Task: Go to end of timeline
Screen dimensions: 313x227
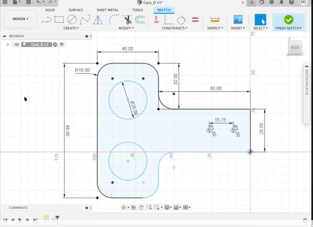Action: point(35,220)
